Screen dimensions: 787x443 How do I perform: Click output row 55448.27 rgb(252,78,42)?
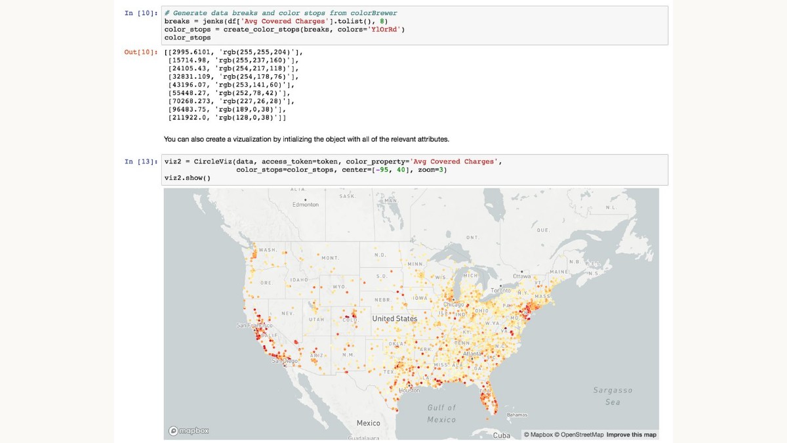point(230,93)
